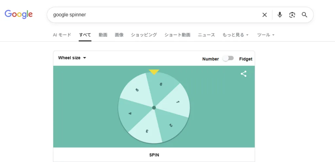Clear the search box text

click(264, 15)
